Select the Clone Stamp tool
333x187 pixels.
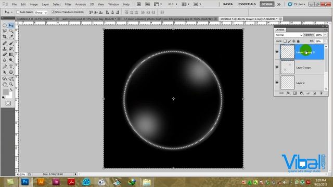5,49
